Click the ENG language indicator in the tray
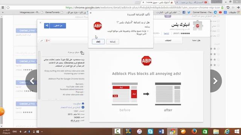 point(15,132)
